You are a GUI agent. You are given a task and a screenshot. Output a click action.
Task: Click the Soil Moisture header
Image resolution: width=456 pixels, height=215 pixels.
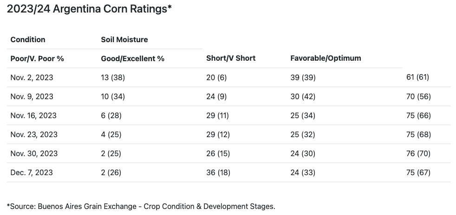coord(124,39)
